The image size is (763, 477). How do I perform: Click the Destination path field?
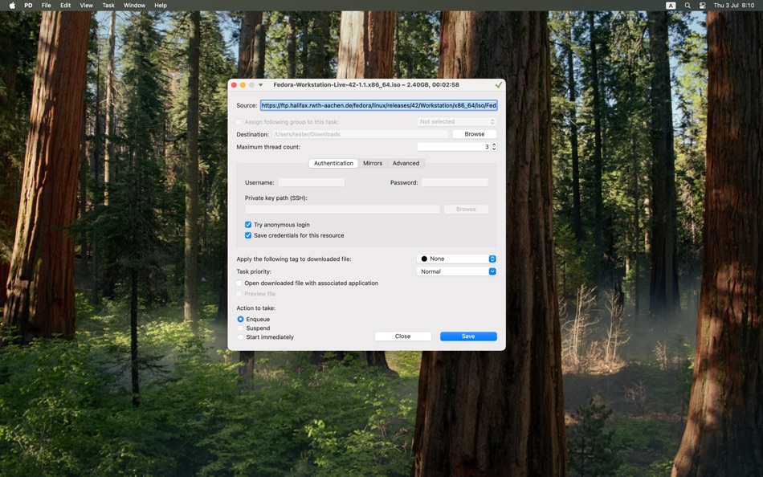pos(360,134)
